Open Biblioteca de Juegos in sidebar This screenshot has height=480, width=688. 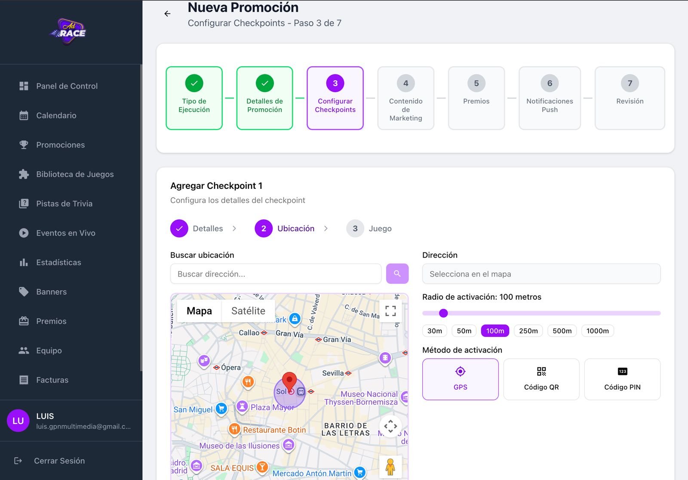tap(75, 174)
